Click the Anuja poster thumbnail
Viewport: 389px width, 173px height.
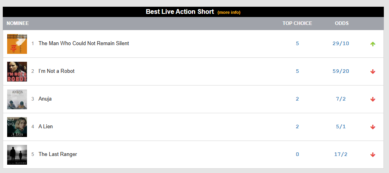coord(17,99)
